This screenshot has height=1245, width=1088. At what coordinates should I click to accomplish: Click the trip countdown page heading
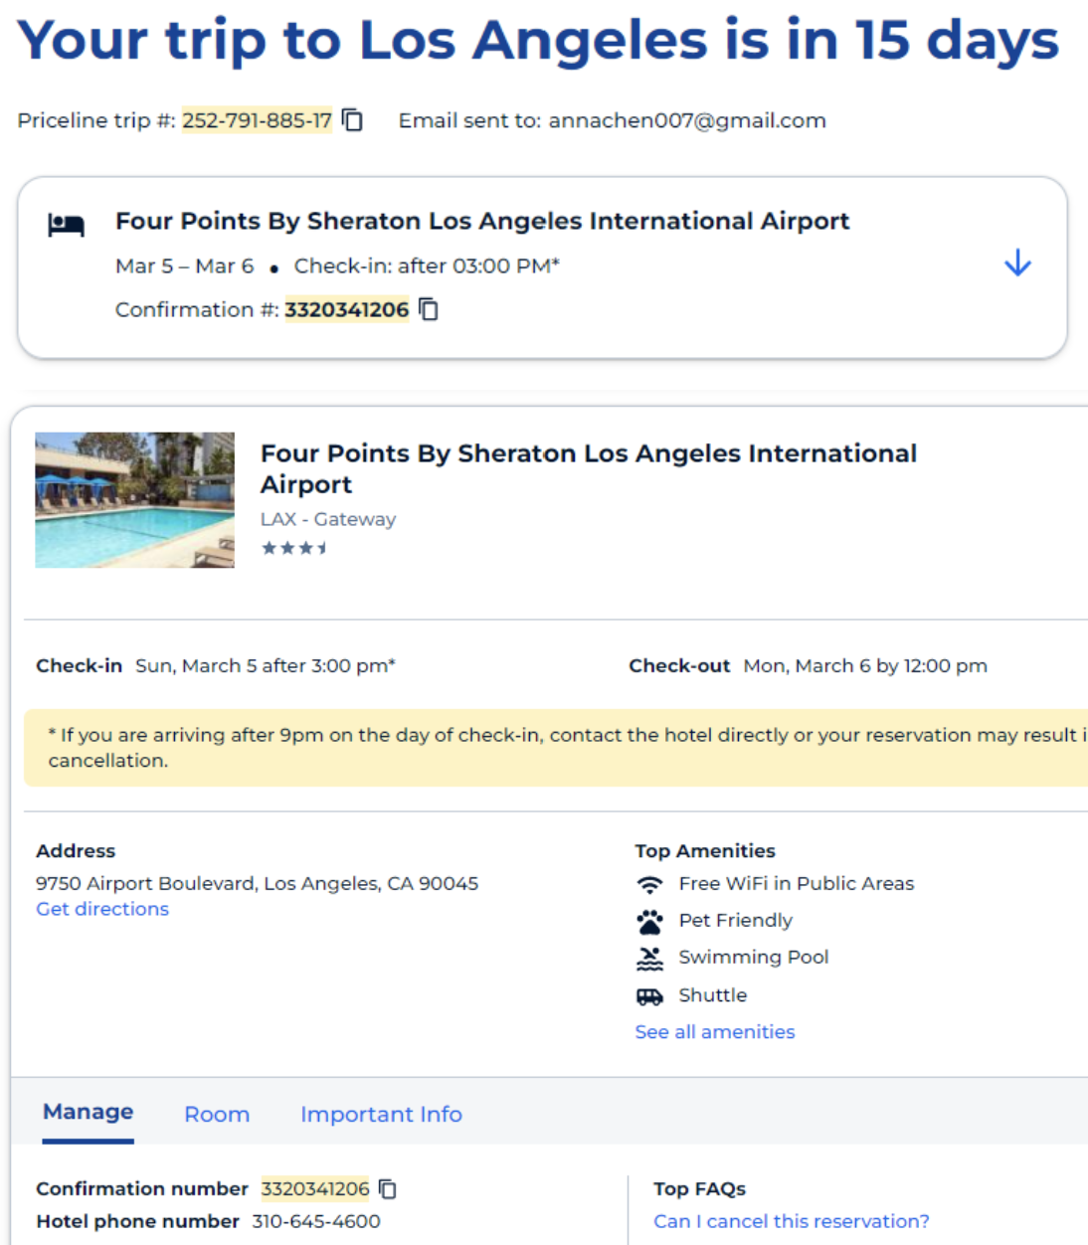pyautogui.click(x=539, y=41)
